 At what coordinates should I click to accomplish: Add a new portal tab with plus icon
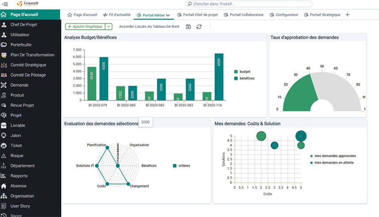tap(347, 15)
